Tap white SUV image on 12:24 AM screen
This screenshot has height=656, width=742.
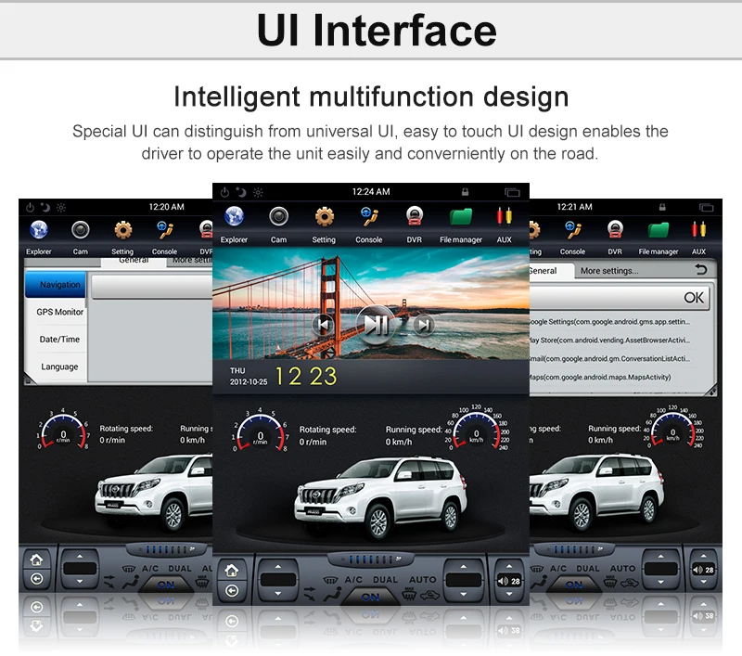380,497
